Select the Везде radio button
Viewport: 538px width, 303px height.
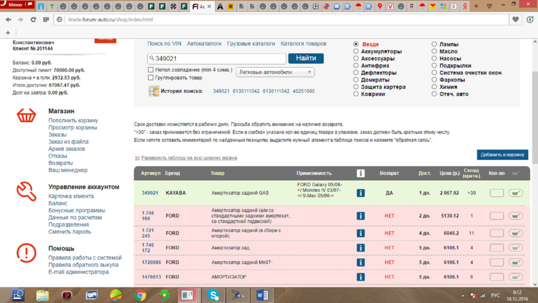[356, 44]
